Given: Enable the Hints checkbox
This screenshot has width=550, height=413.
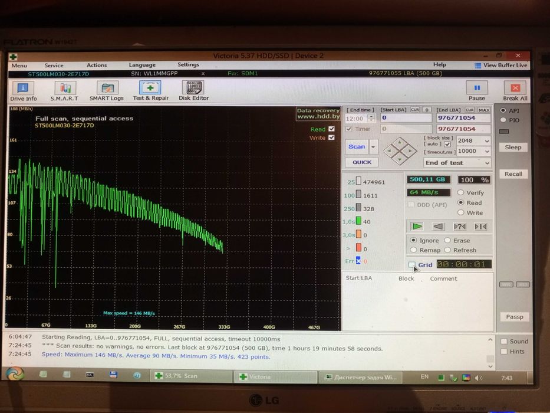Looking at the screenshot, I should (504, 352).
